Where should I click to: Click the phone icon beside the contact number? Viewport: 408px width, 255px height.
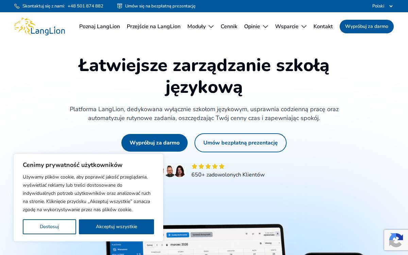pyautogui.click(x=17, y=6)
